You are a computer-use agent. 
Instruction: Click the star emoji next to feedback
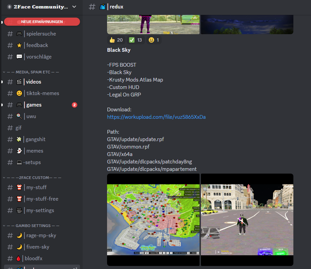(19, 45)
